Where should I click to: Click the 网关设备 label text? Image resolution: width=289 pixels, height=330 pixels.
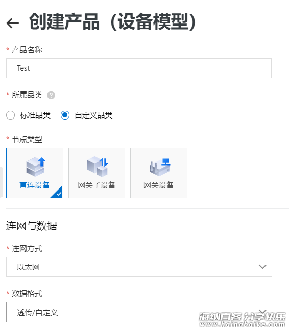(159, 185)
